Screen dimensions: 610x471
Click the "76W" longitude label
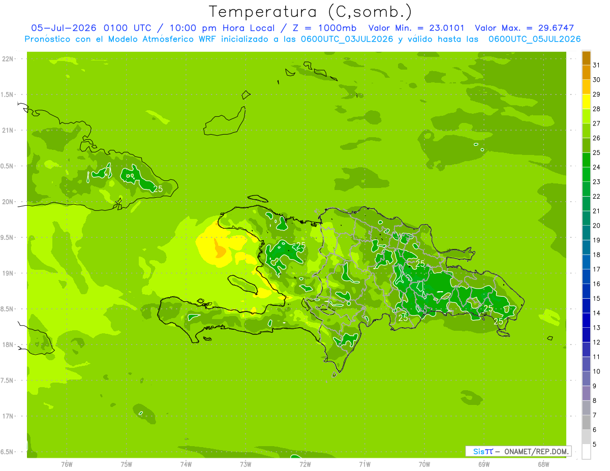(x=67, y=464)
